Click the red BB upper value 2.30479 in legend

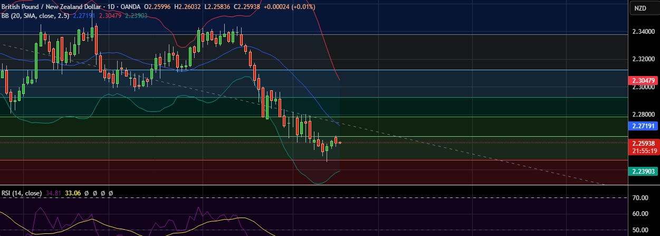tap(111, 16)
